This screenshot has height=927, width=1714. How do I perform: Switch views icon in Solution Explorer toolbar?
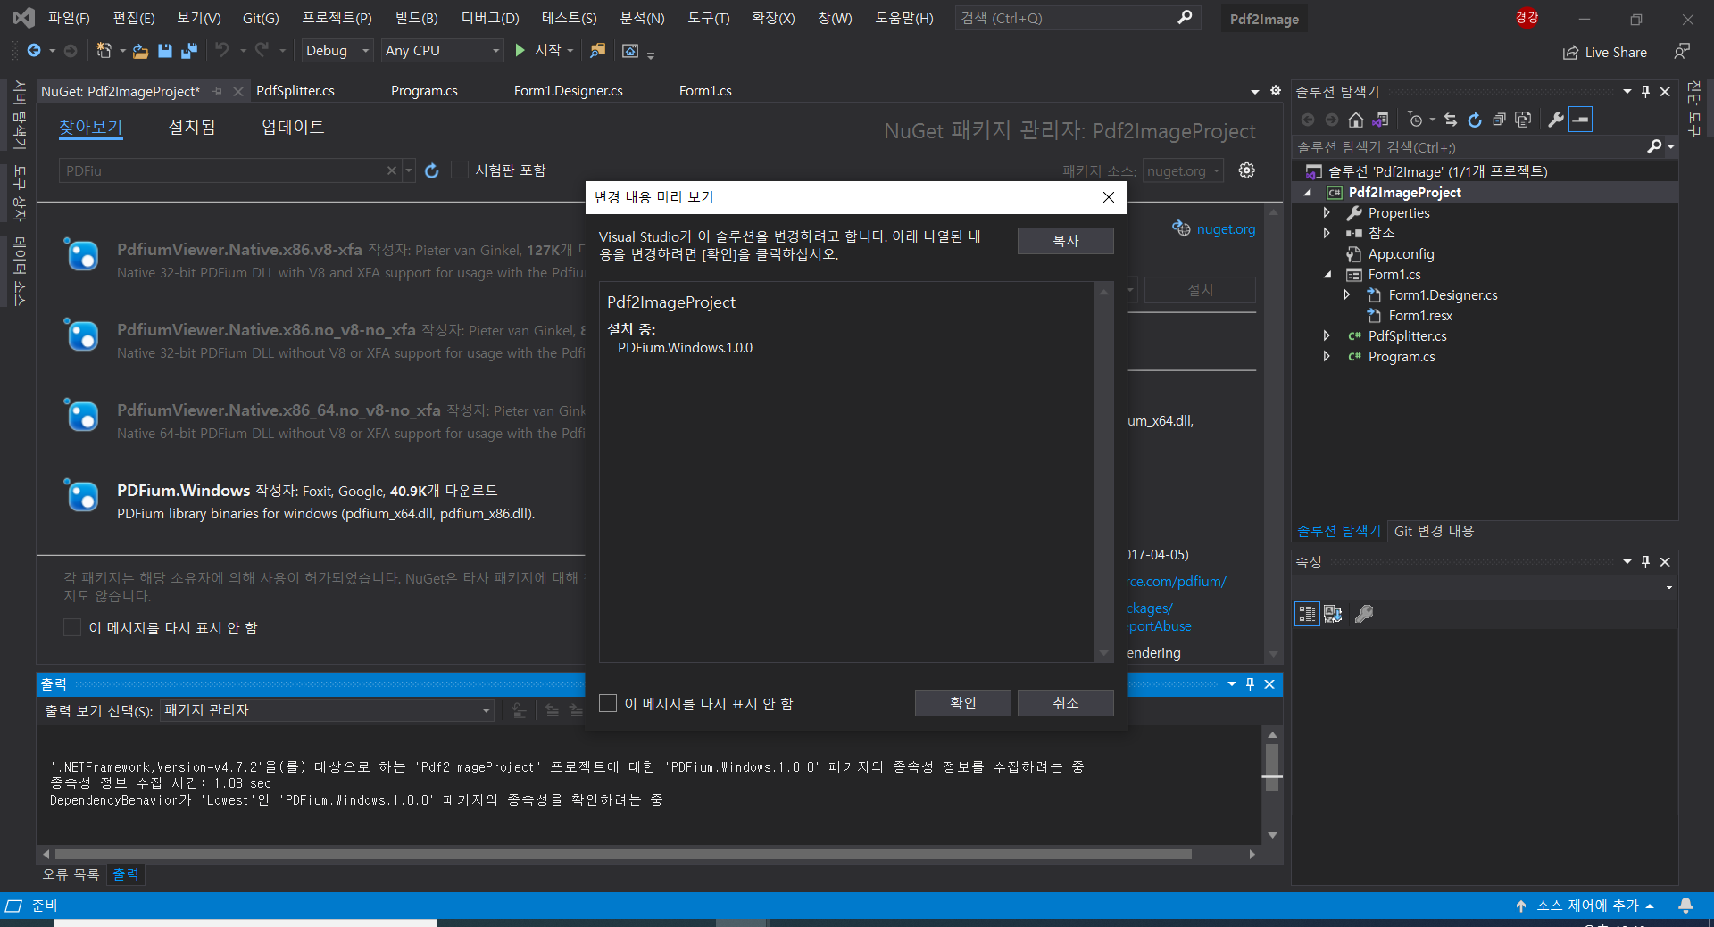[1381, 120]
